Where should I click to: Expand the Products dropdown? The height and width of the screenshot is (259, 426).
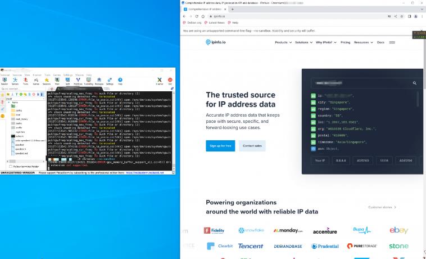(x=283, y=42)
